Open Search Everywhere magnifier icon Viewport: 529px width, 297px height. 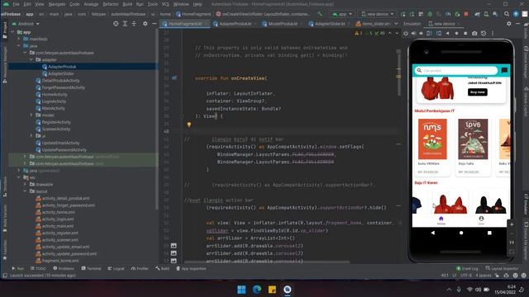pyautogui.click(x=507, y=14)
